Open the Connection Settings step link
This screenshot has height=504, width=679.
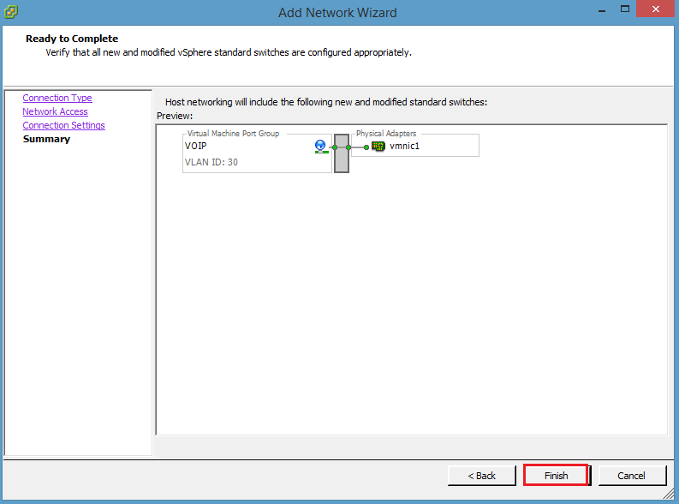tap(63, 125)
